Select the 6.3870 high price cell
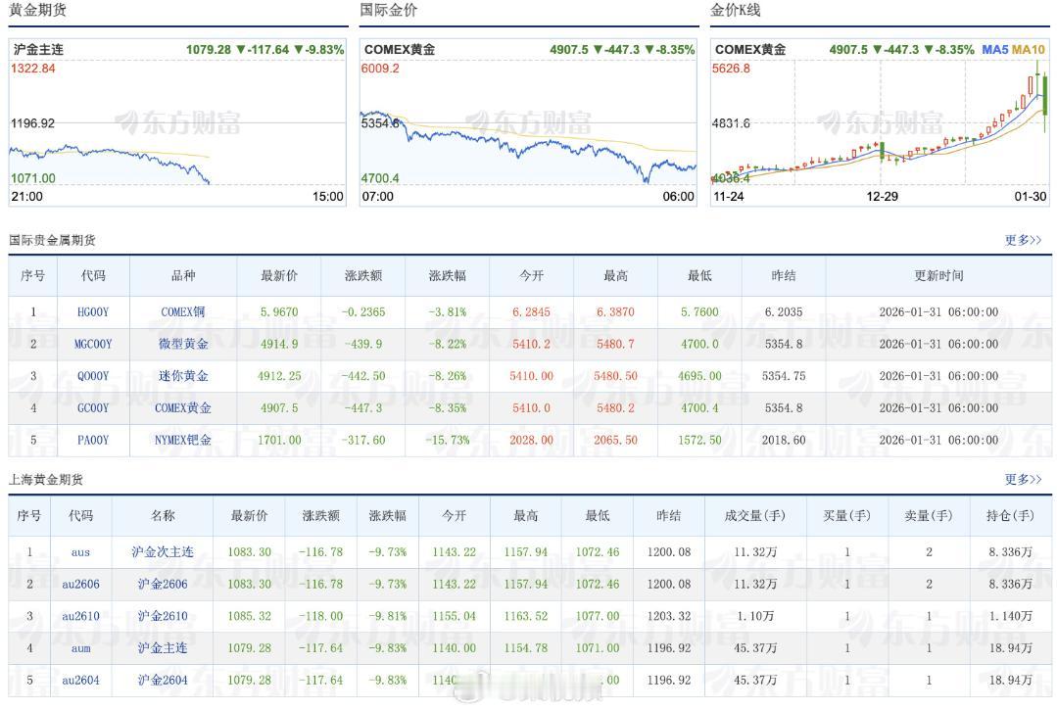1057x710 pixels. pyautogui.click(x=615, y=311)
